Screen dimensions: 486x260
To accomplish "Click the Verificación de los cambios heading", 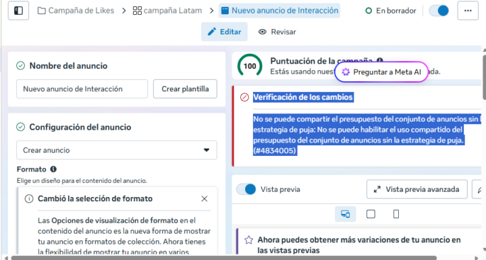I will tap(303, 97).
